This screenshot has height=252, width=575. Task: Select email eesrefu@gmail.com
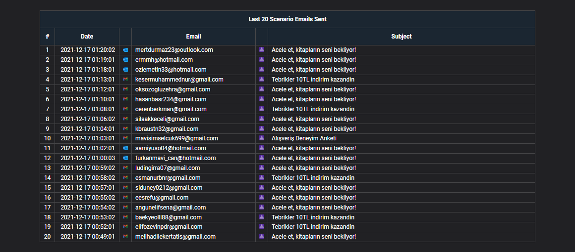tap(162, 198)
